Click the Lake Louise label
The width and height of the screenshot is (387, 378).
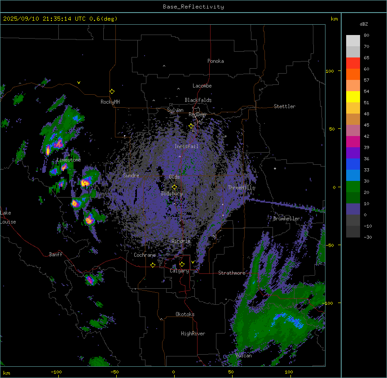coord(8,217)
